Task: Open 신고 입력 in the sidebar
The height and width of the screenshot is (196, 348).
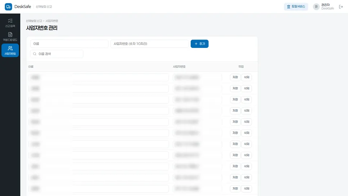Action: (10, 23)
